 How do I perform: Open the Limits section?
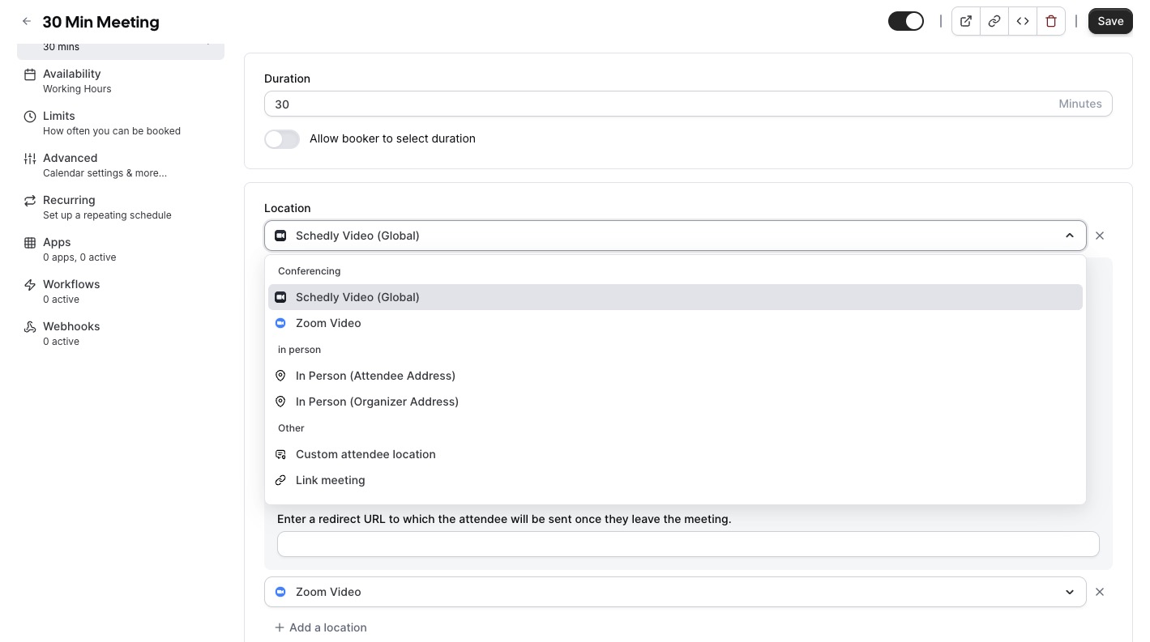121,123
